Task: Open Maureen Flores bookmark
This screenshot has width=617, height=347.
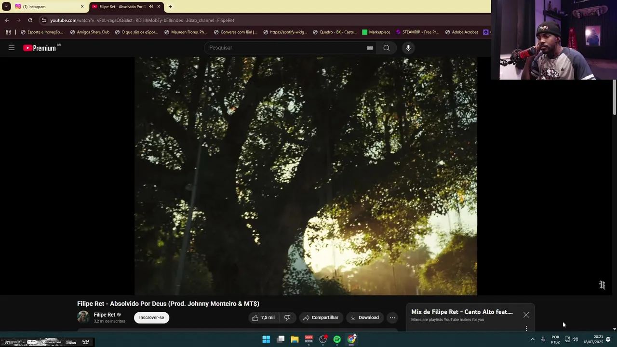Action: (186, 32)
